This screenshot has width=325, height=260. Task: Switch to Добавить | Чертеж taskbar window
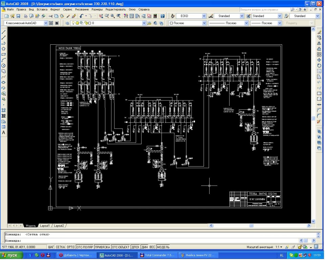point(77,256)
